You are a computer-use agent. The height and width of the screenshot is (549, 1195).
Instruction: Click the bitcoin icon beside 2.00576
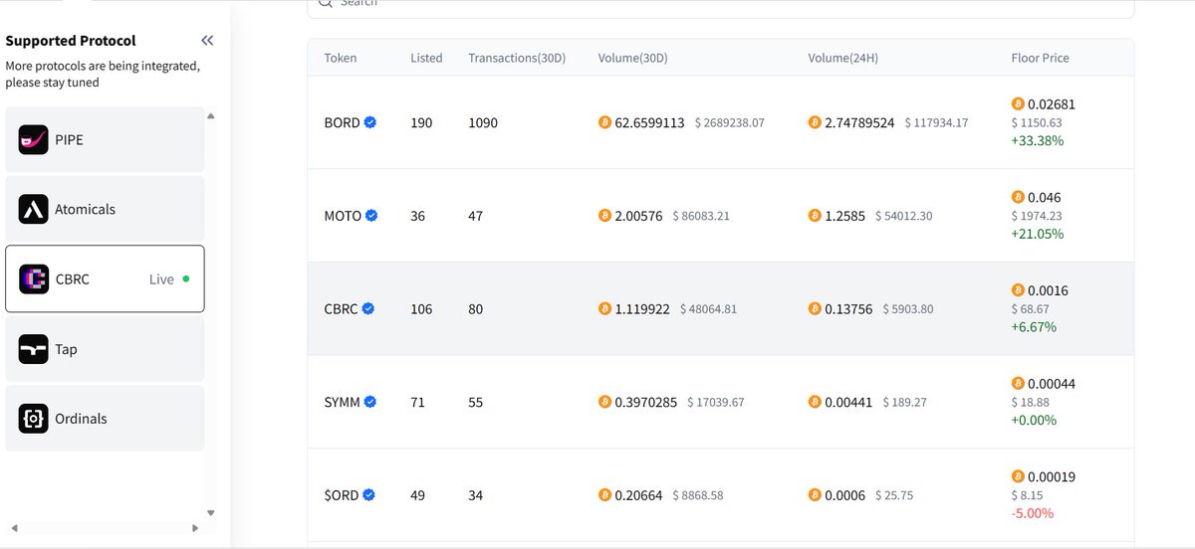(604, 215)
